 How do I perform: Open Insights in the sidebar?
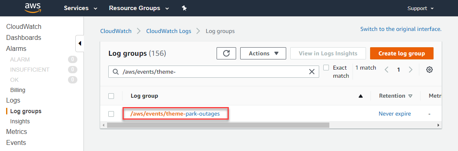[x=20, y=121]
